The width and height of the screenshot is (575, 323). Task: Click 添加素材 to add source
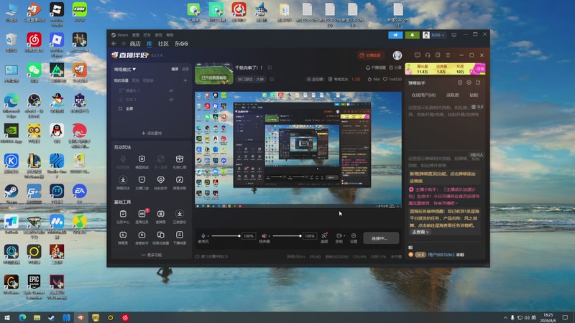152,134
